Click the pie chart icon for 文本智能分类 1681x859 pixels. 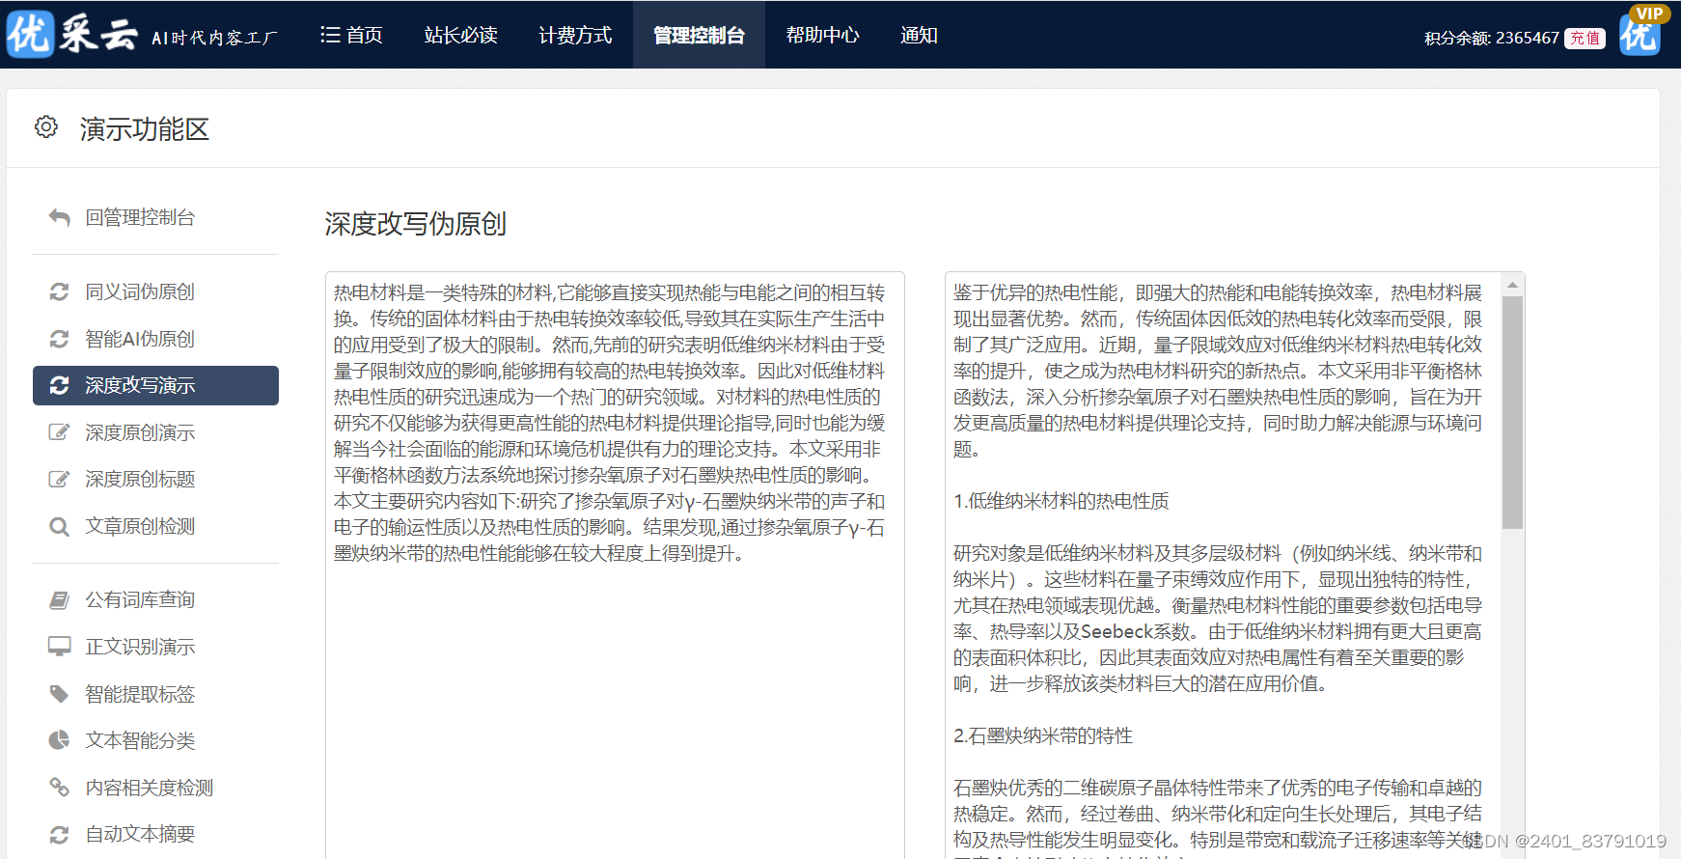pyautogui.click(x=60, y=740)
